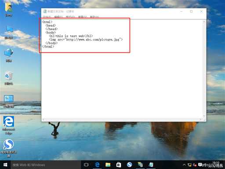
Task: Click the Search Web and Windows box
Action: (x=46, y=165)
